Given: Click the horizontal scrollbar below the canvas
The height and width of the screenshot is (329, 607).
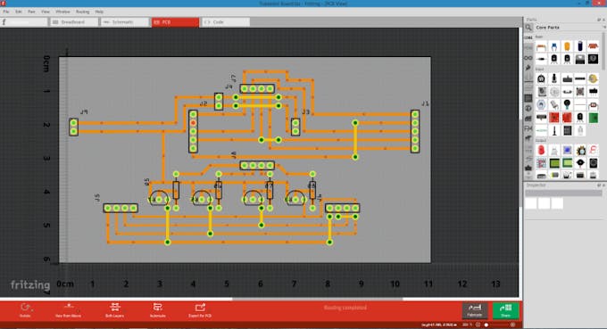Looking at the screenshot, I should point(318,299).
